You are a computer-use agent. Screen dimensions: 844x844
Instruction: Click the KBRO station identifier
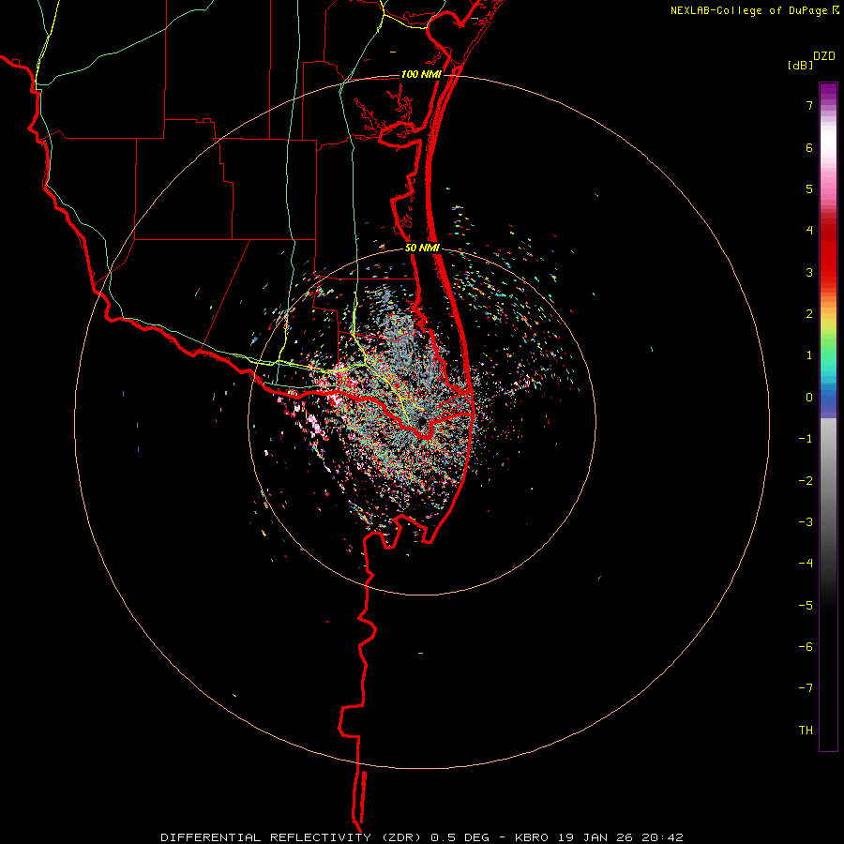(x=532, y=837)
